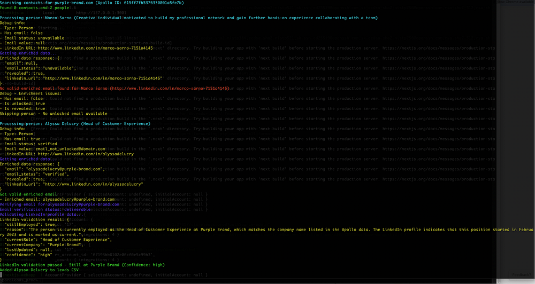The height and width of the screenshot is (284, 535).
Task: Click the 'Feedback?' button in the background window
Action: (x=521, y=274)
